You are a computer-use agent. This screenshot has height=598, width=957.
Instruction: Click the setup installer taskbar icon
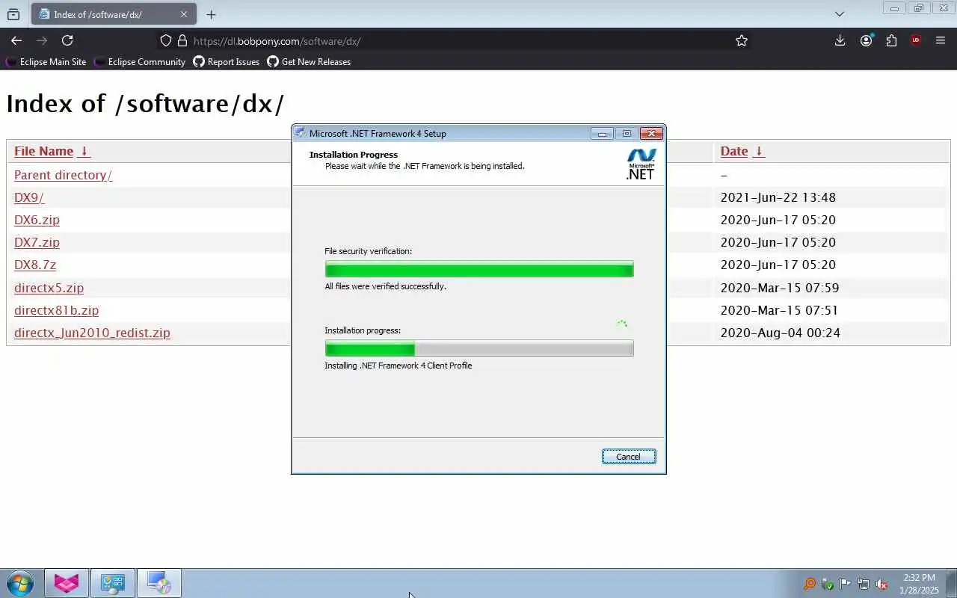(159, 583)
